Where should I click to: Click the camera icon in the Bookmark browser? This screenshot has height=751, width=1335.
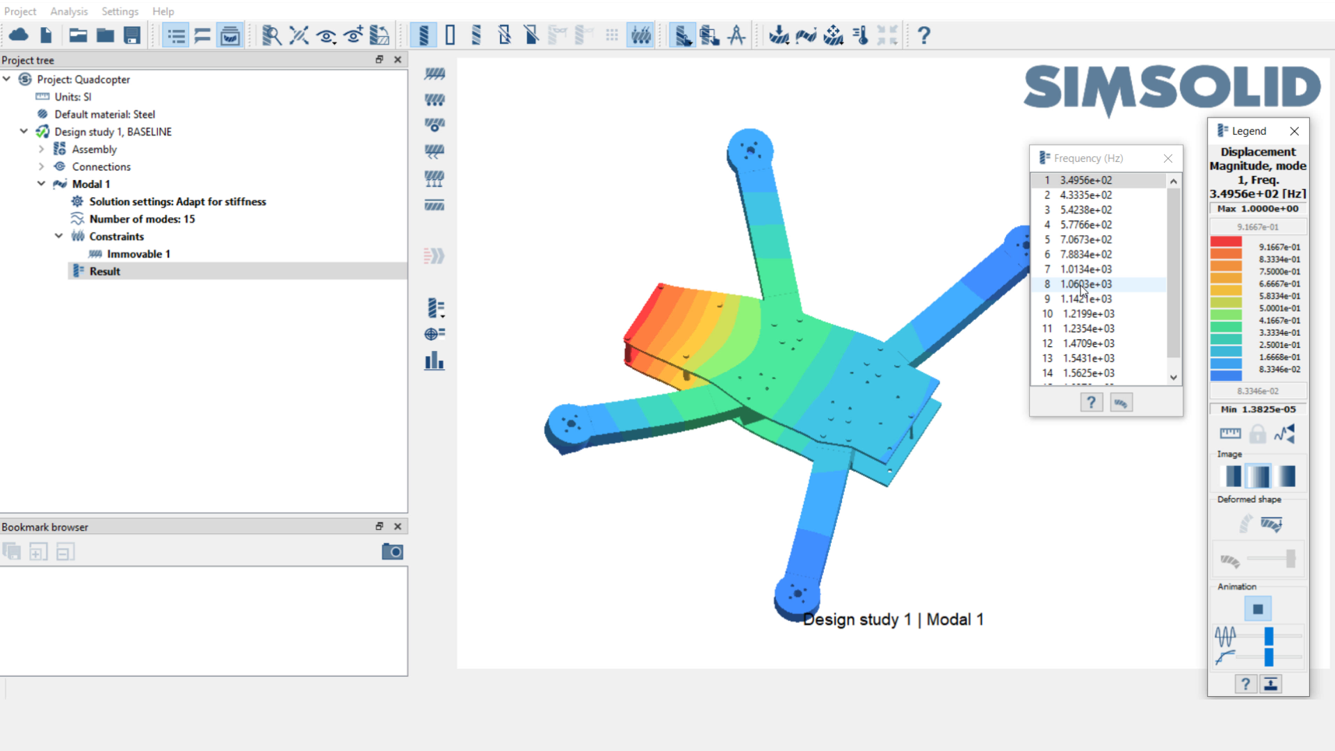point(392,552)
